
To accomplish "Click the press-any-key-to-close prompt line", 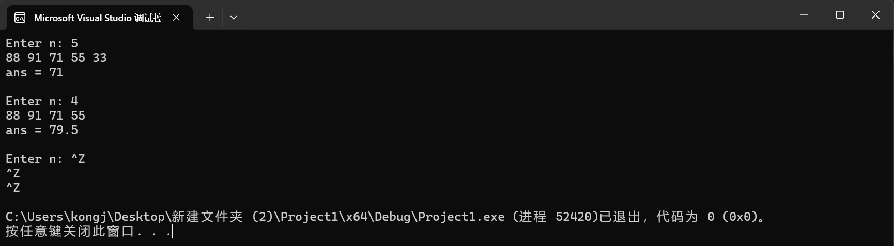I will point(88,231).
